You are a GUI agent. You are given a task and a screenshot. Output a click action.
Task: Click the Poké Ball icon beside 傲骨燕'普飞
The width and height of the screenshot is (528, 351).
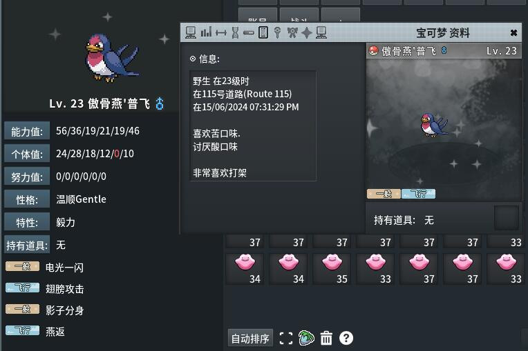[373, 51]
